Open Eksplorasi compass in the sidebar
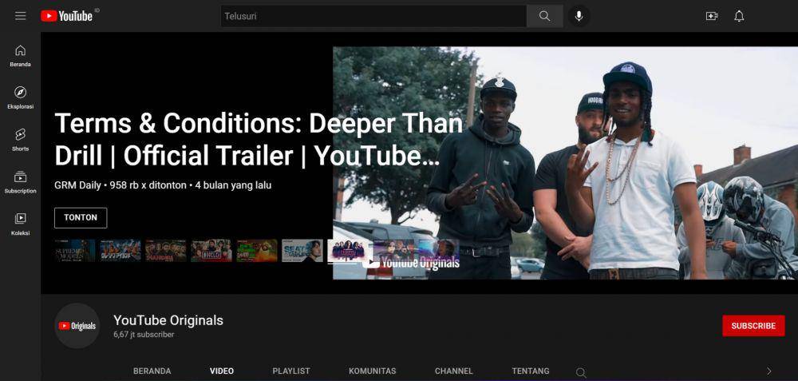 point(21,98)
